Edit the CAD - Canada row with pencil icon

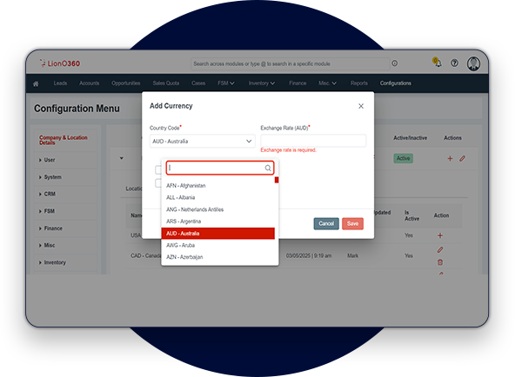[440, 250]
